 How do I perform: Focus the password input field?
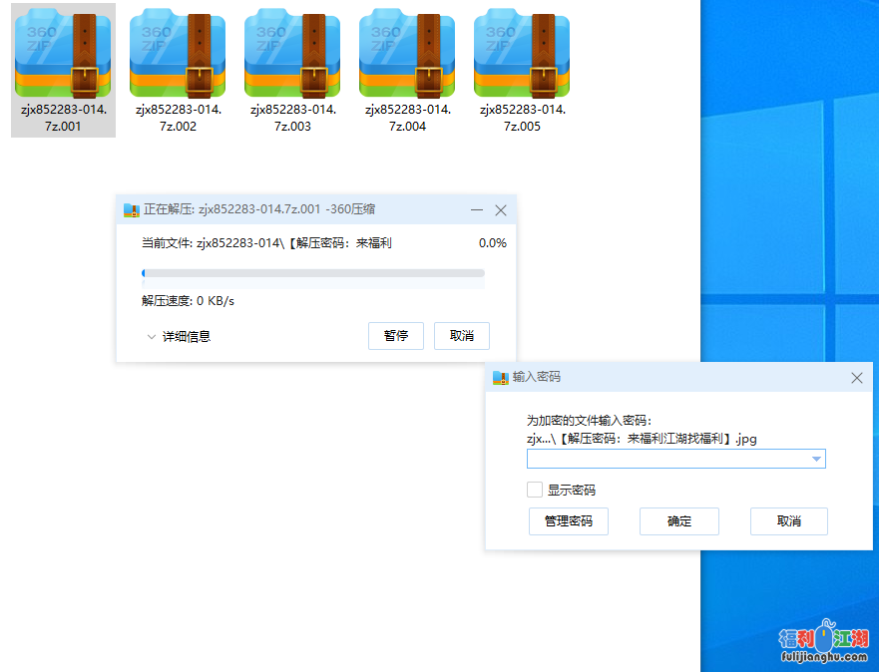(666, 460)
